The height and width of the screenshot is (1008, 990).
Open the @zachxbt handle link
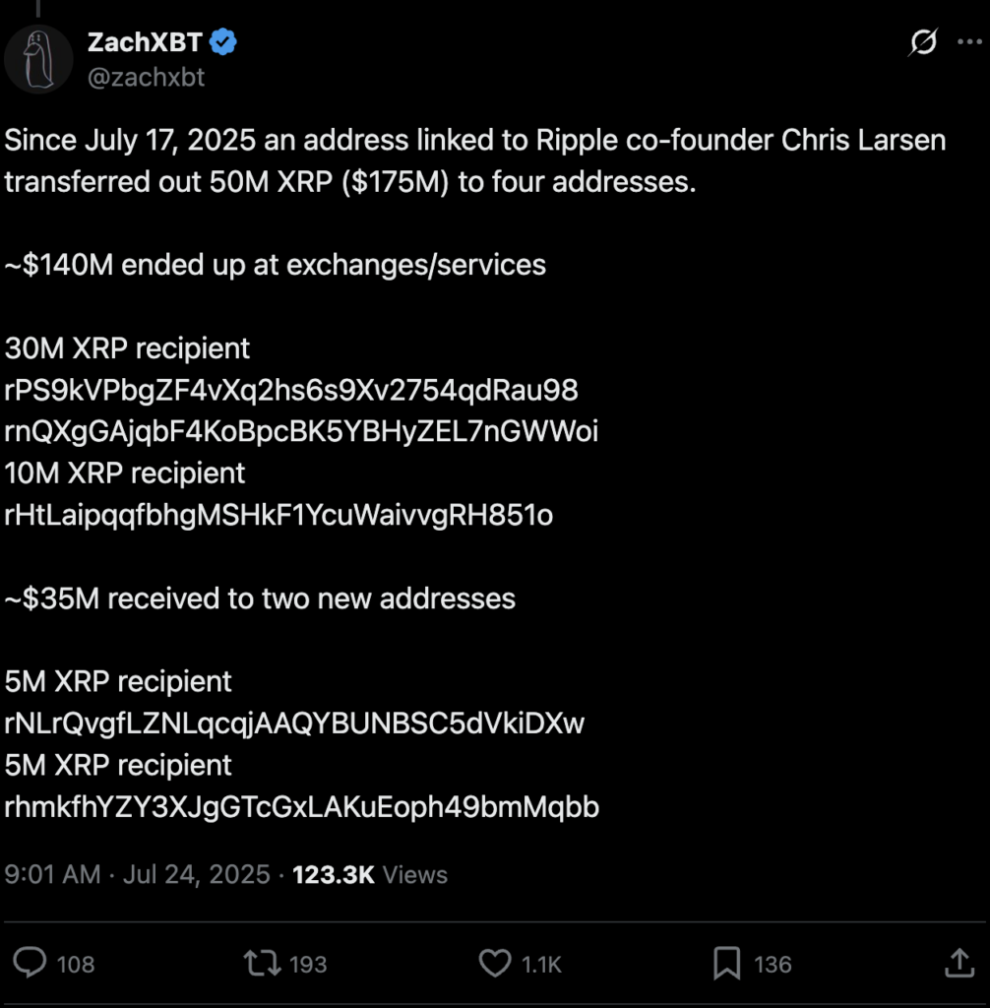pos(146,78)
